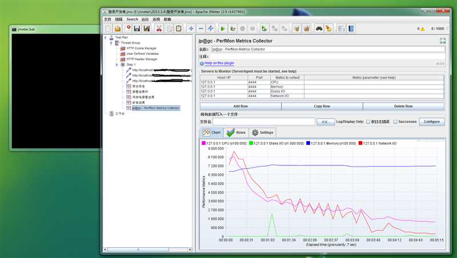Clear results with single broom icon
457x258 pixels.
(x=296, y=29)
